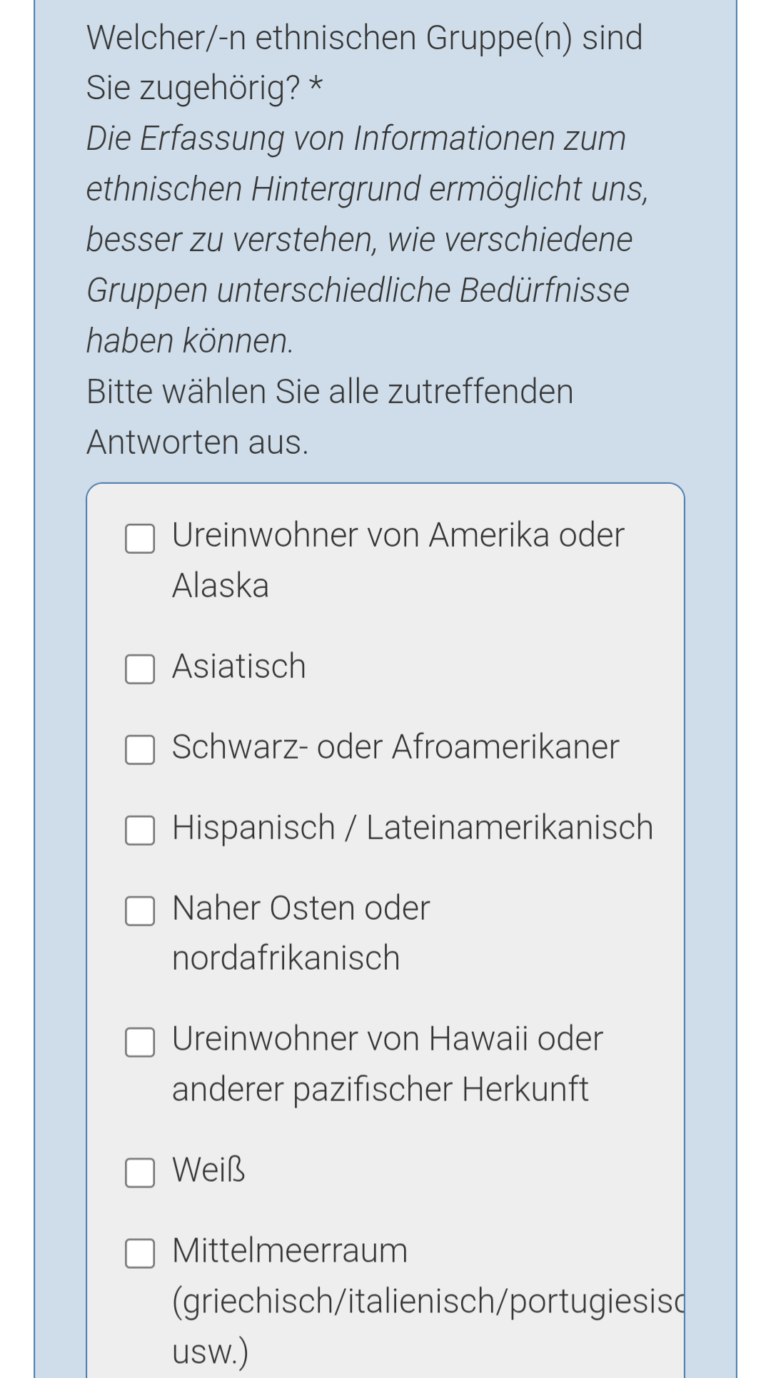The image size is (771, 1378).
Task: Tick the 'Asiatisch' checkbox
Action: (x=140, y=669)
